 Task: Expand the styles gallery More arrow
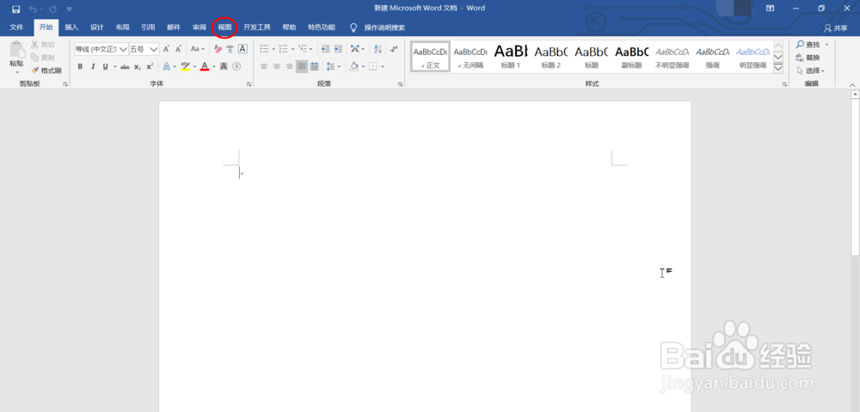tap(777, 68)
